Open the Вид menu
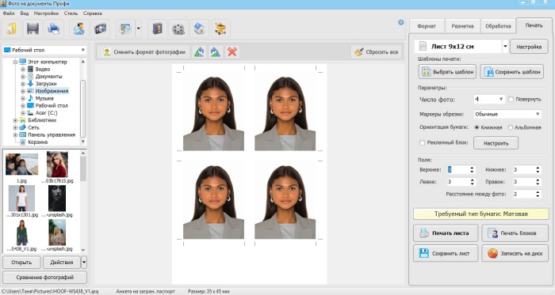 [x=24, y=13]
